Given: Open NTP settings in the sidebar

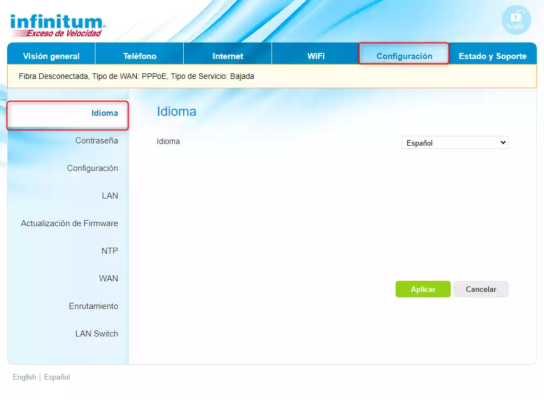Looking at the screenshot, I should tap(109, 251).
